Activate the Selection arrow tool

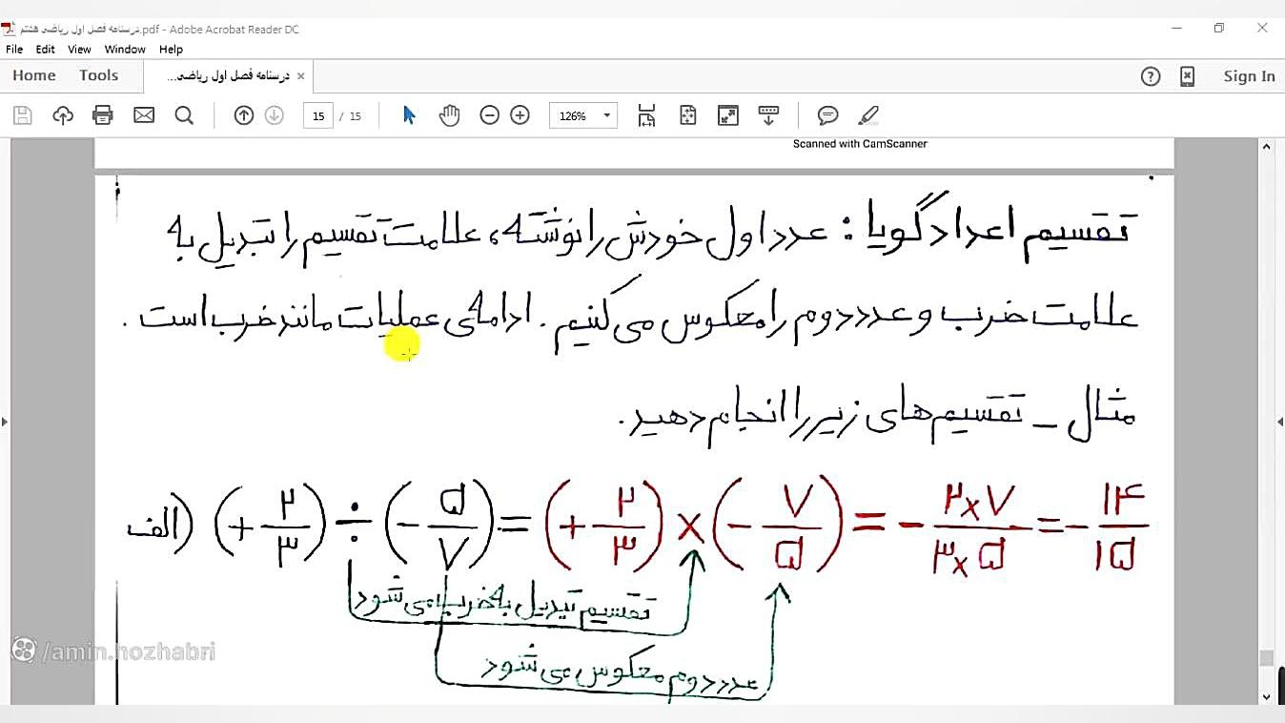tap(410, 115)
